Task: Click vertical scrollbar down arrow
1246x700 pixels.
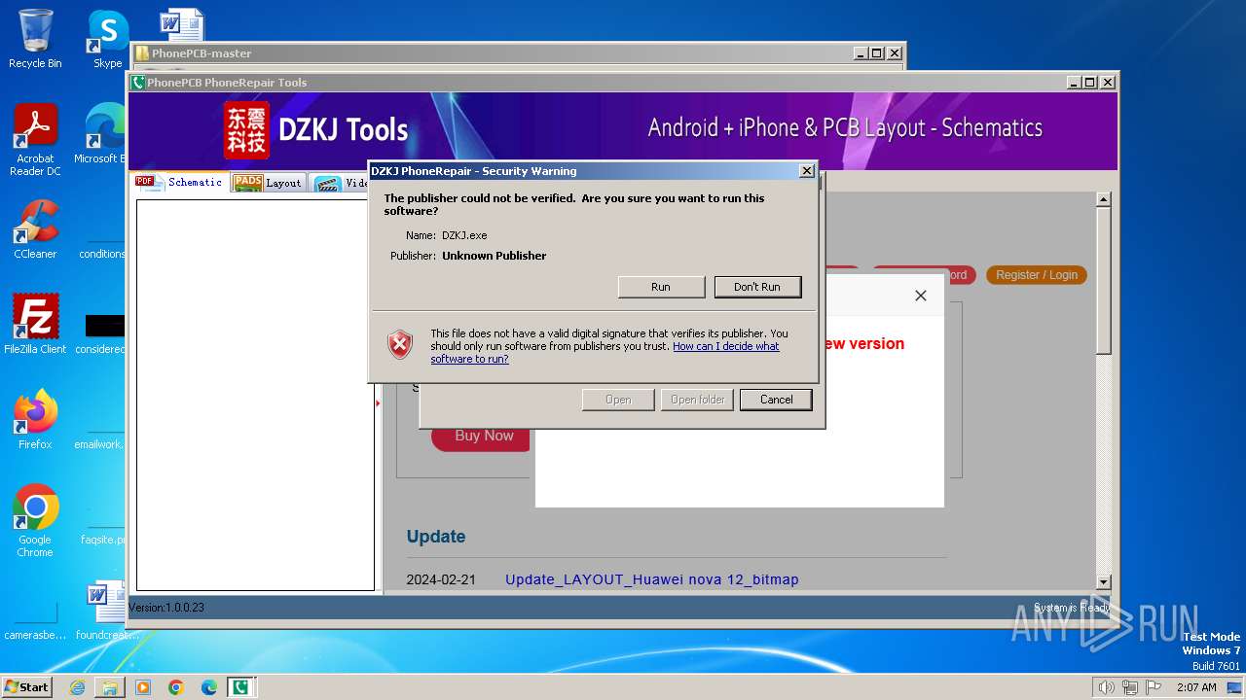Action: (x=1103, y=582)
